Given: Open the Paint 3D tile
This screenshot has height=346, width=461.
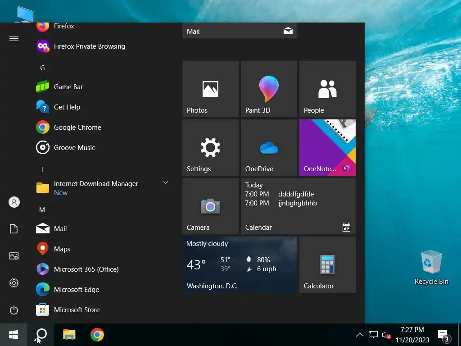Looking at the screenshot, I should [269, 89].
